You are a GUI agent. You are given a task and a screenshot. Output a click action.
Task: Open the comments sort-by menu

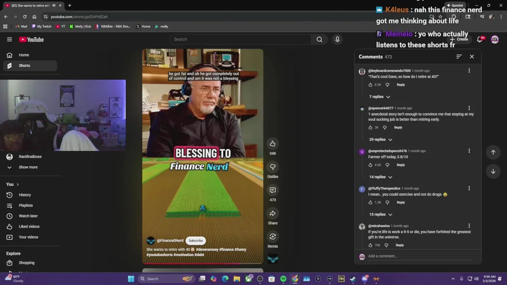pos(459,57)
